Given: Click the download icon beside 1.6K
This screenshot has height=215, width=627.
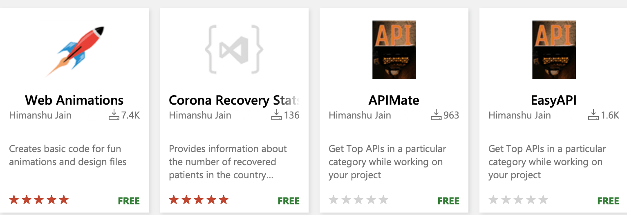Looking at the screenshot, I should (593, 115).
